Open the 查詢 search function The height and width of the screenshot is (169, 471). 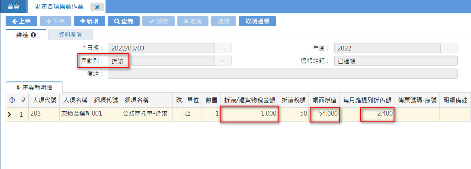[x=123, y=21]
